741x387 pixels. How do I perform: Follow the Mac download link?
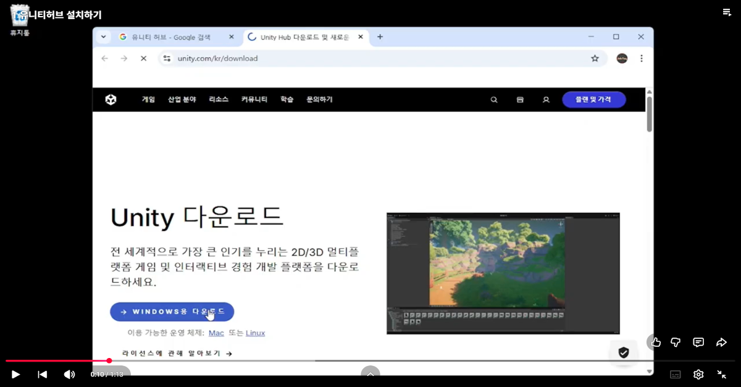pyautogui.click(x=216, y=333)
